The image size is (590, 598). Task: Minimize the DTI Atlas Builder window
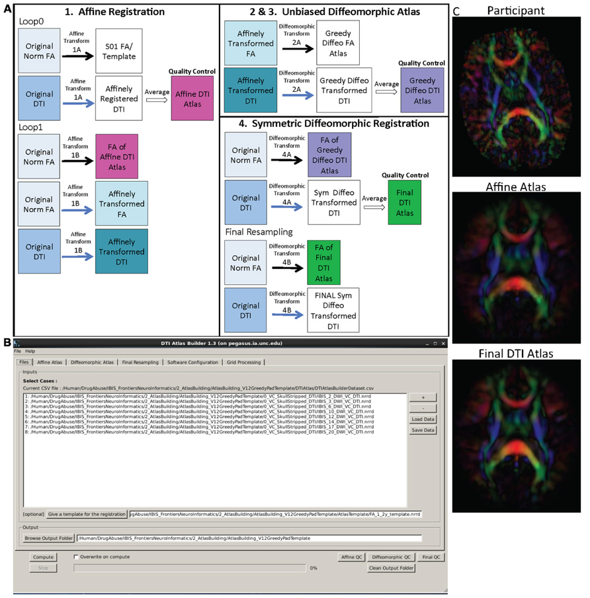coord(427,344)
